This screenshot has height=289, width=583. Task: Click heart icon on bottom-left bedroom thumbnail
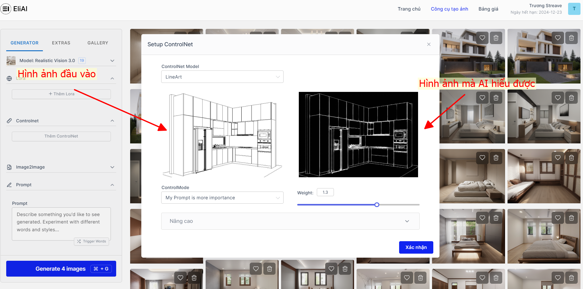(180, 278)
